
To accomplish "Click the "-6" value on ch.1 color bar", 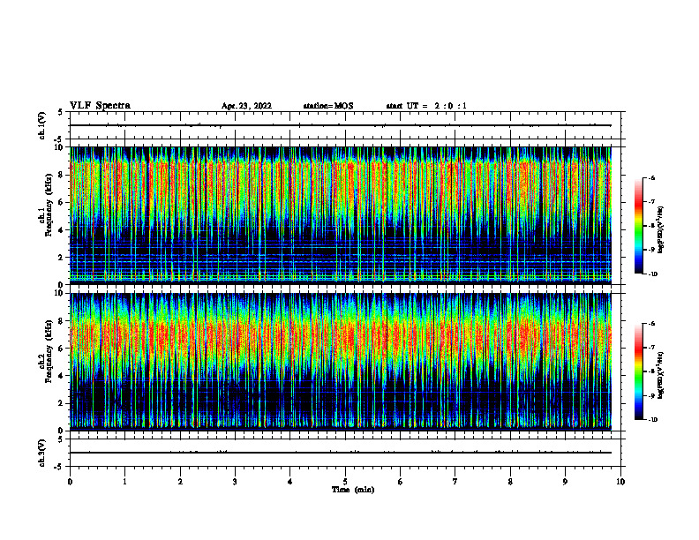I will click(652, 178).
